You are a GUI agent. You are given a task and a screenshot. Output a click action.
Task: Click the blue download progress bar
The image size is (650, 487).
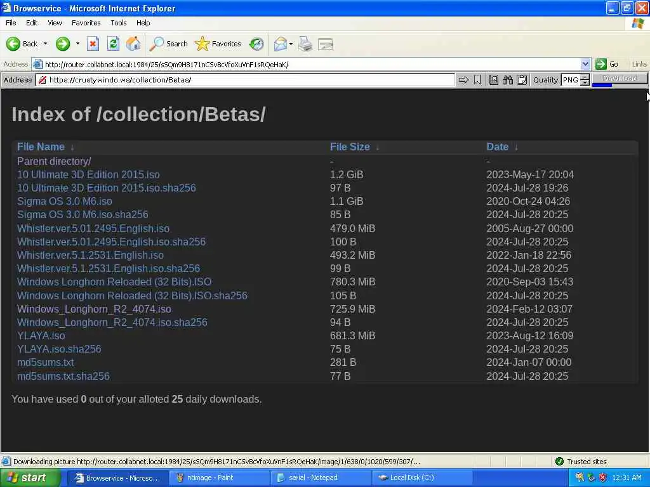pyautogui.click(x=602, y=86)
